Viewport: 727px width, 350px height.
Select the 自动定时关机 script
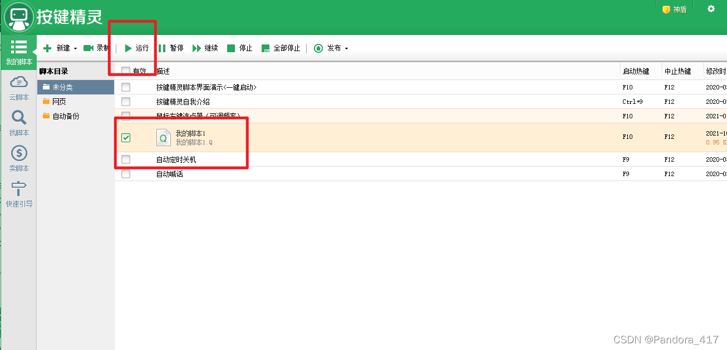click(x=176, y=159)
